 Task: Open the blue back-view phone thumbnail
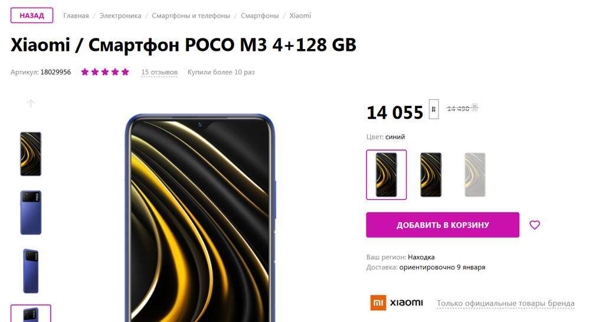point(31,213)
